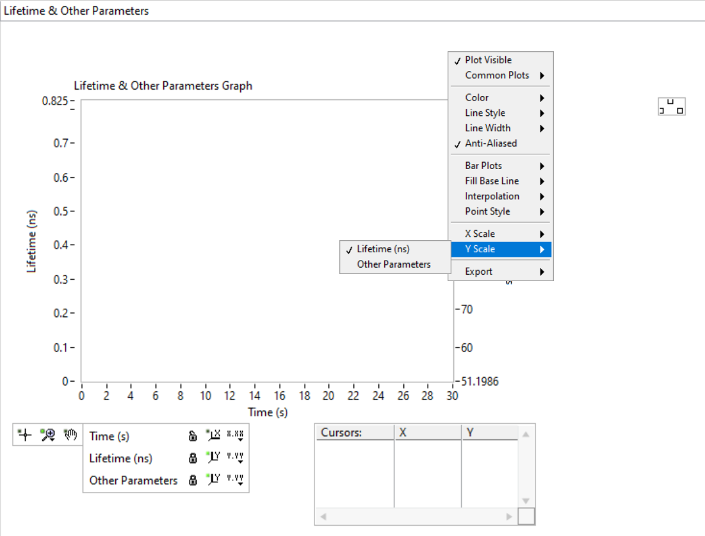Viewport: 705px width, 536px height.
Task: Open the Line Width submenu
Action: [501, 128]
